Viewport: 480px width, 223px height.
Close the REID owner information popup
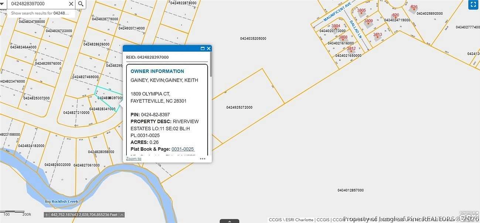pos(208,48)
